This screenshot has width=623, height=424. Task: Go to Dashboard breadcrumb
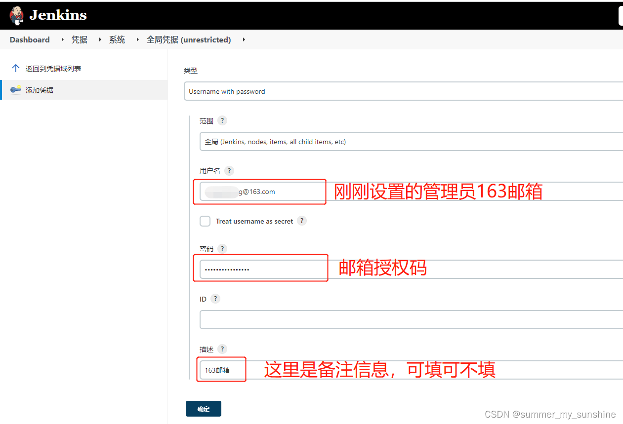30,40
